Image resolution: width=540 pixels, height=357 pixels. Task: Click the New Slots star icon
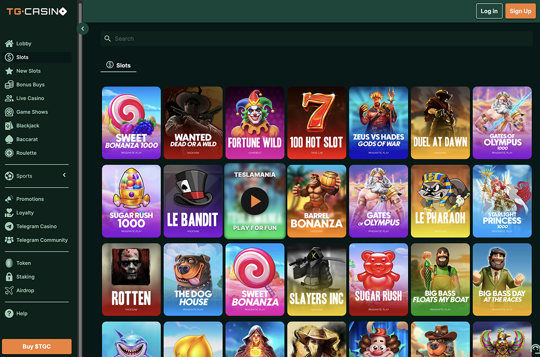[9, 71]
